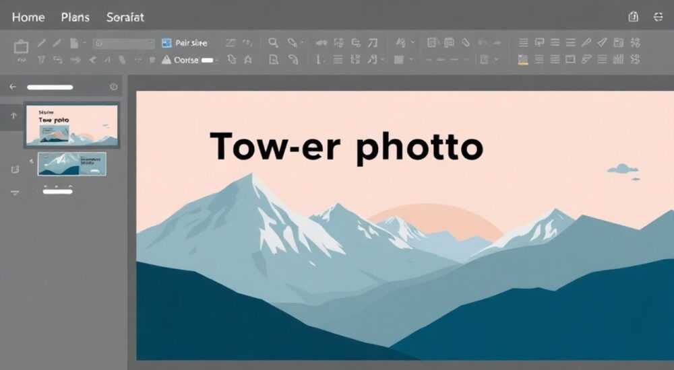The width and height of the screenshot is (674, 370).
Task: Click the pencil icon in right toolbar group
Action: (586, 42)
